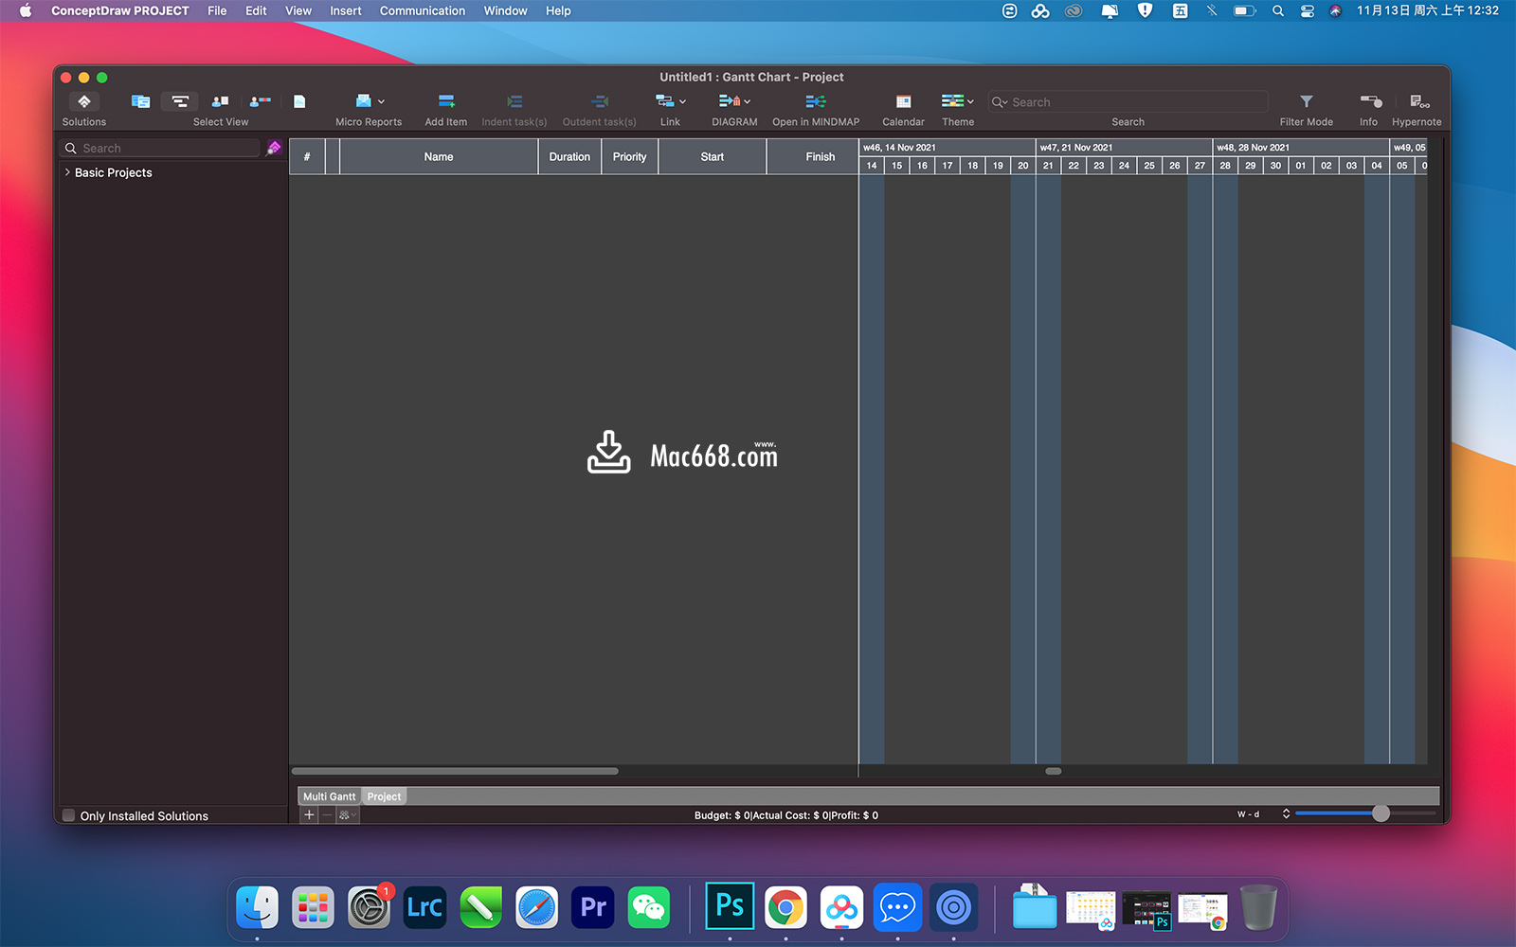The image size is (1516, 947).
Task: Click the Budget status bar text
Action: tap(785, 815)
